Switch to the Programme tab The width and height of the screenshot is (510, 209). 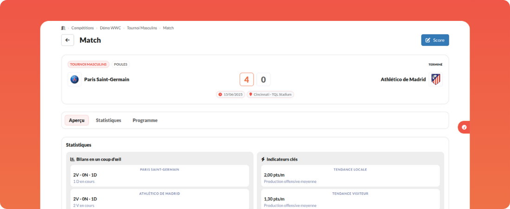pyautogui.click(x=145, y=120)
